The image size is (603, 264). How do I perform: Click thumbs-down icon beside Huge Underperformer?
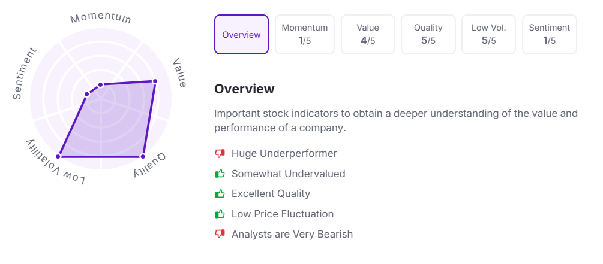pyautogui.click(x=220, y=154)
